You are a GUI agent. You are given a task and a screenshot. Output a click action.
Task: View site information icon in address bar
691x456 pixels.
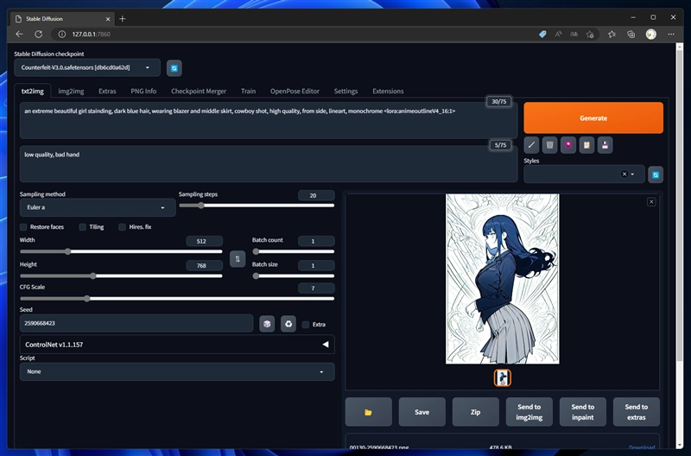coord(62,34)
